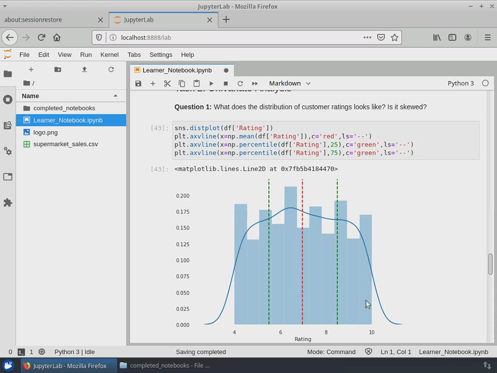
Task: Run the selected cell with the play icon
Action: (211, 83)
